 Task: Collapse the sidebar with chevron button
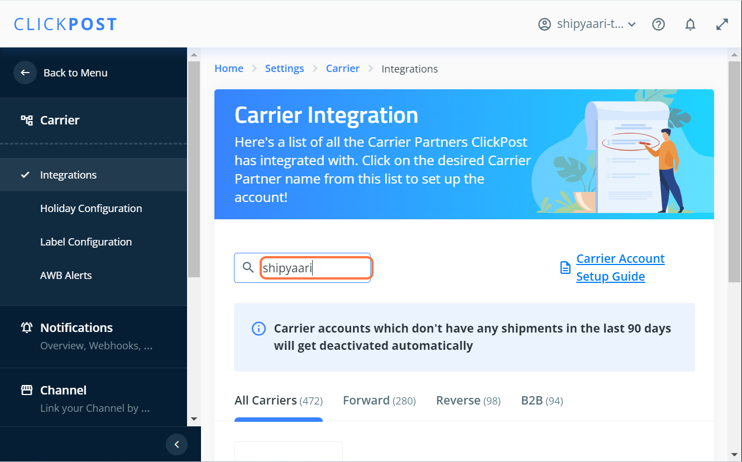[x=176, y=445]
